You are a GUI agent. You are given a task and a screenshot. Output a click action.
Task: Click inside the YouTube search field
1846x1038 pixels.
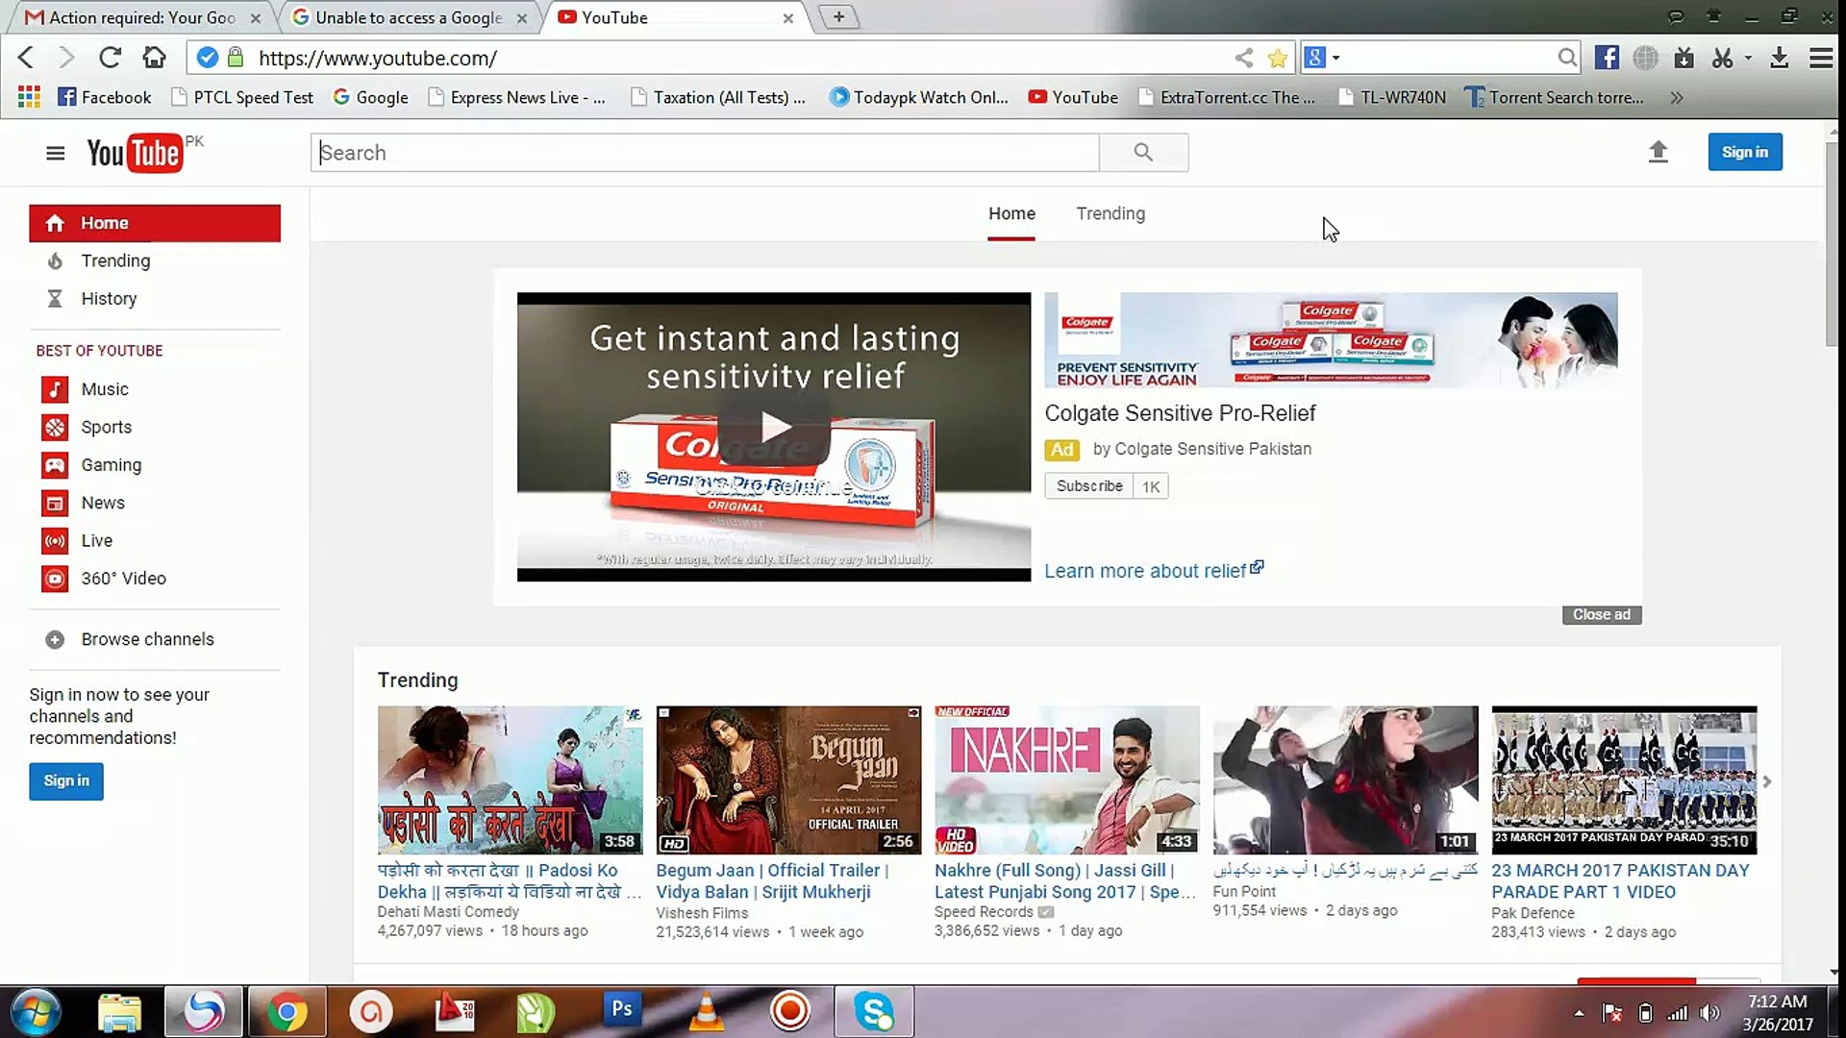pyautogui.click(x=707, y=153)
